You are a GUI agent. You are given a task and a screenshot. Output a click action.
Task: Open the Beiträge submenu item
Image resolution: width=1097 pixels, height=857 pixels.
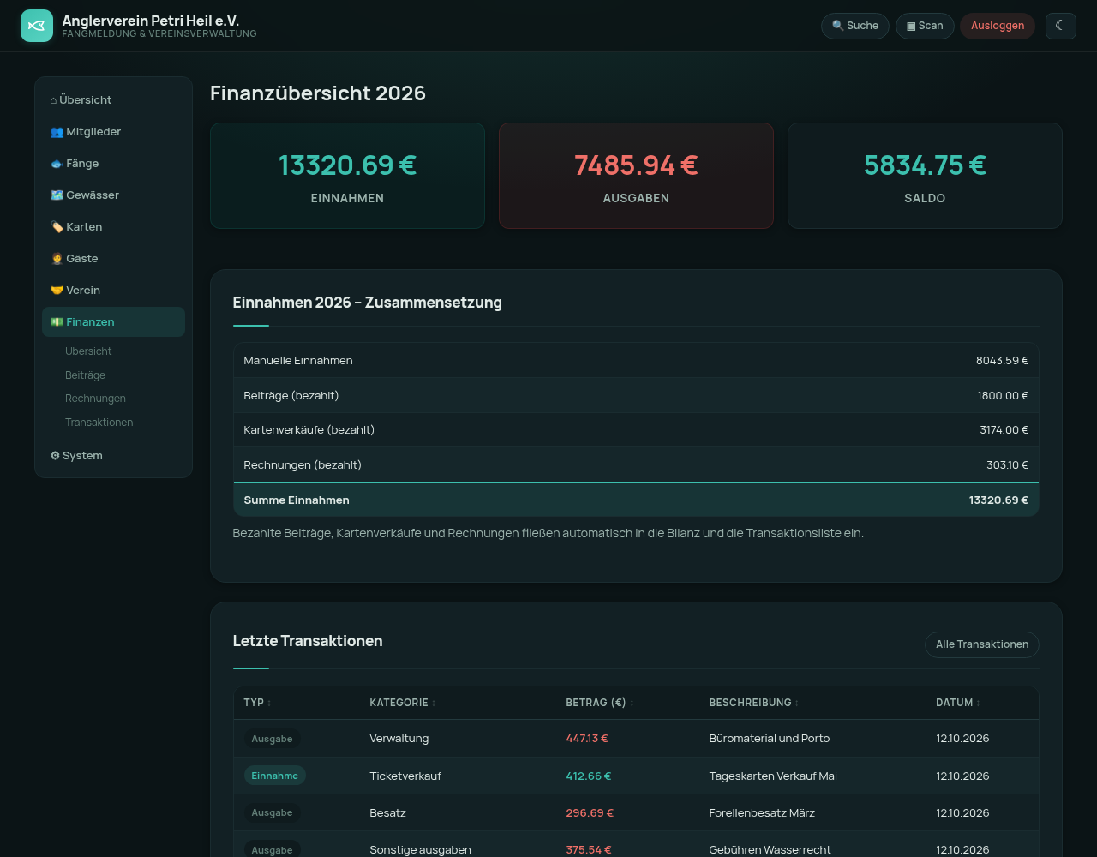pyautogui.click(x=85, y=375)
